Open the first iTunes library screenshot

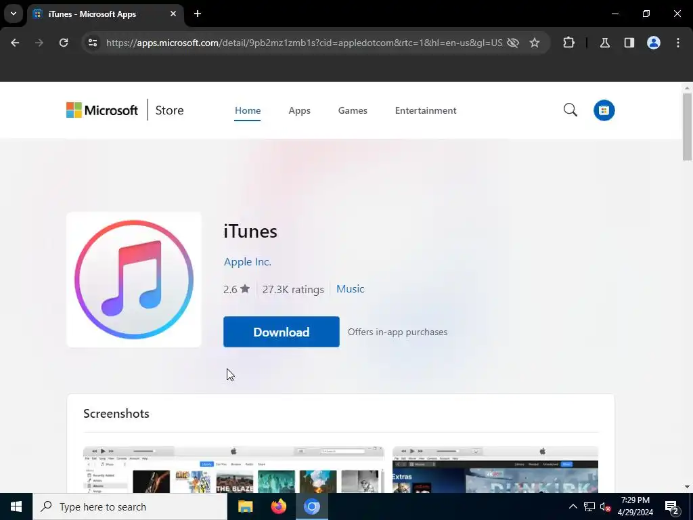233,470
